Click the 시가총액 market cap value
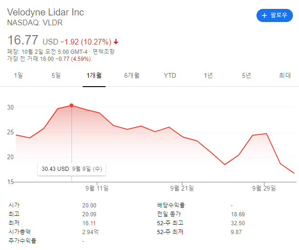This screenshot has width=299, height=250. [x=90, y=232]
